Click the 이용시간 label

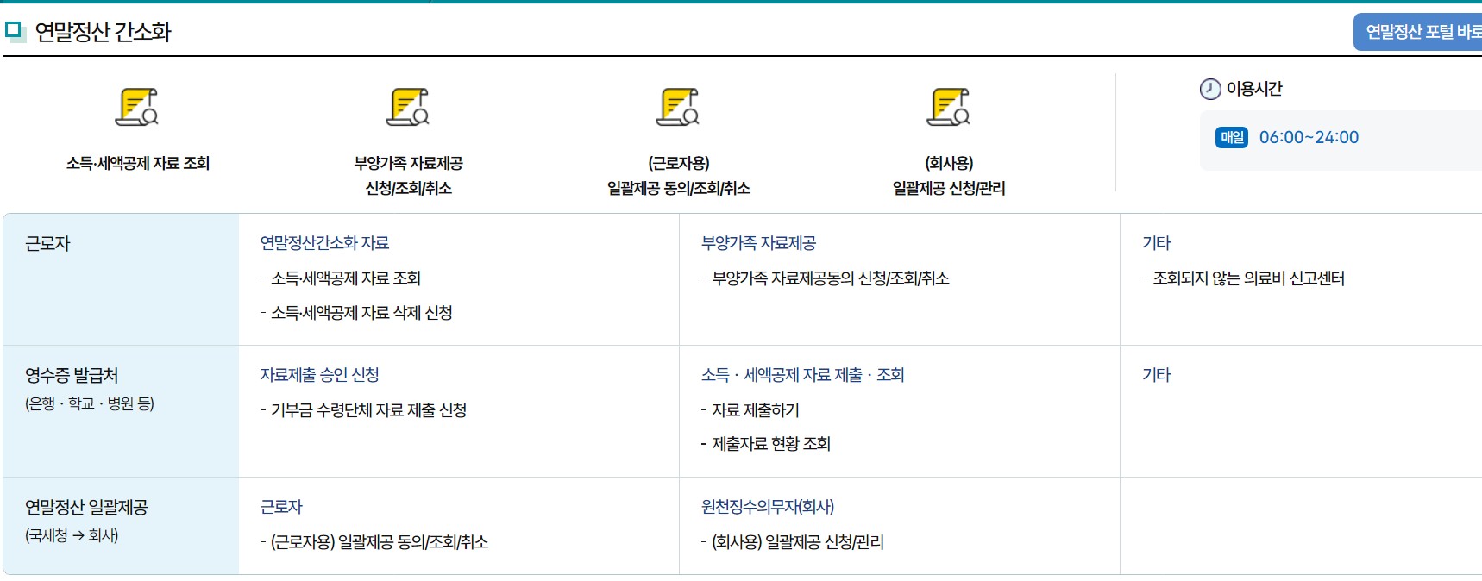(1254, 89)
